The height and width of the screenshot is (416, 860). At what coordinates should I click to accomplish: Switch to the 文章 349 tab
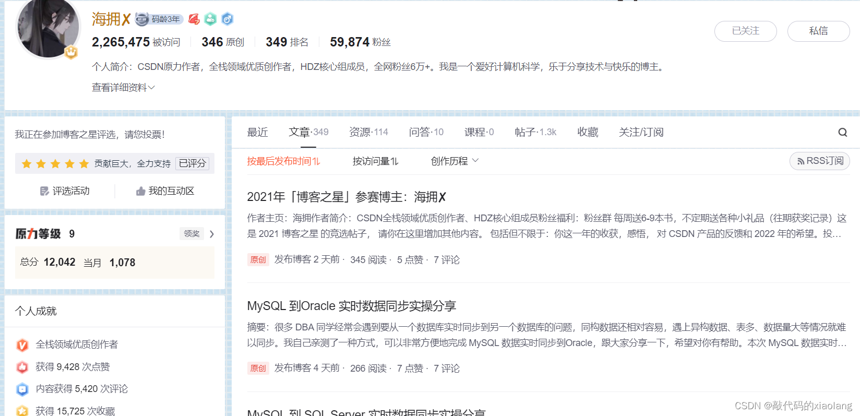[x=308, y=132]
